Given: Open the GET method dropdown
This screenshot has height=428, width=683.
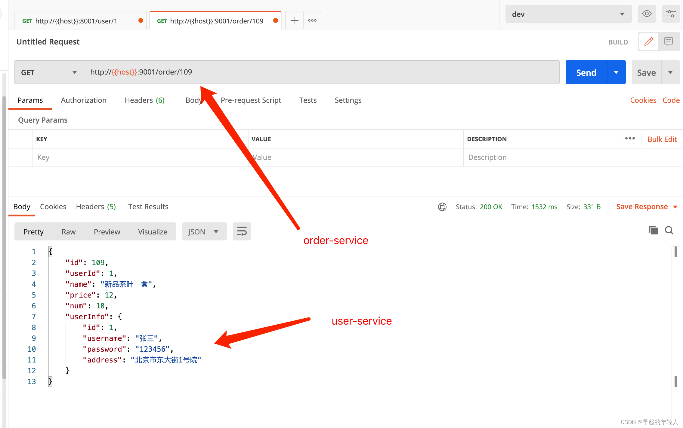Looking at the screenshot, I should pyautogui.click(x=49, y=72).
